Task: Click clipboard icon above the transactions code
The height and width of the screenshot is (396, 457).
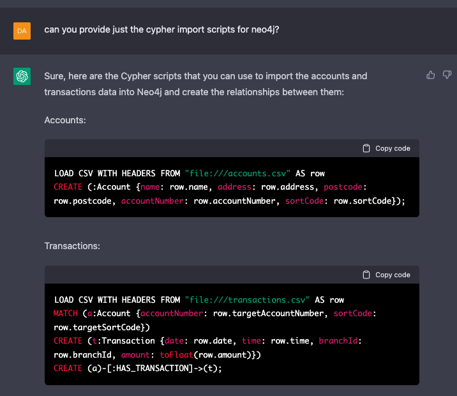Action: (366, 275)
